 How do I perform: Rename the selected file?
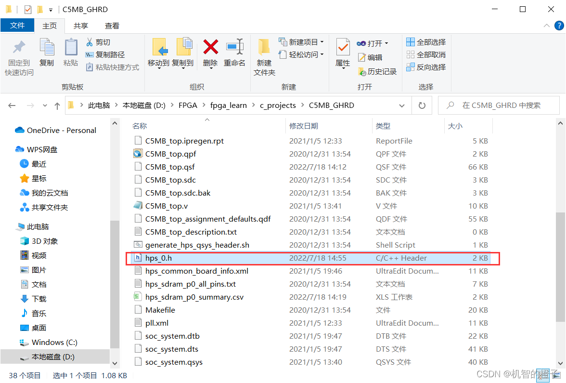(234, 53)
